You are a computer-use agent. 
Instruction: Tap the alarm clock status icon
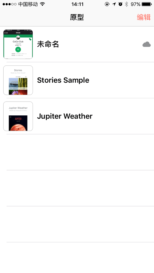(120, 4)
